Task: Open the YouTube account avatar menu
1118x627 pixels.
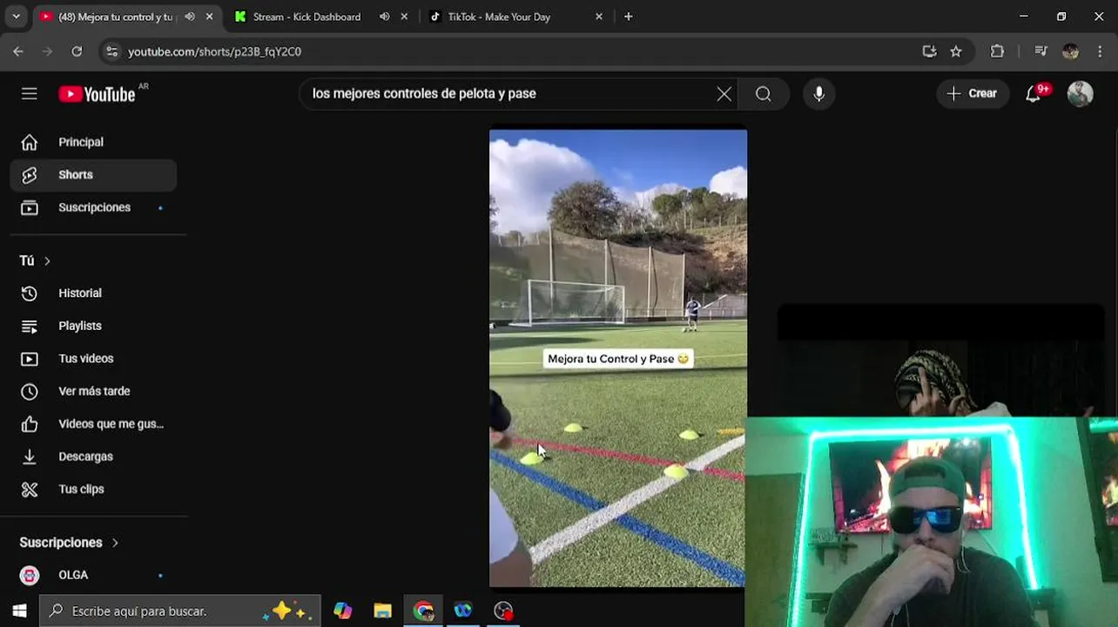Action: click(1080, 94)
